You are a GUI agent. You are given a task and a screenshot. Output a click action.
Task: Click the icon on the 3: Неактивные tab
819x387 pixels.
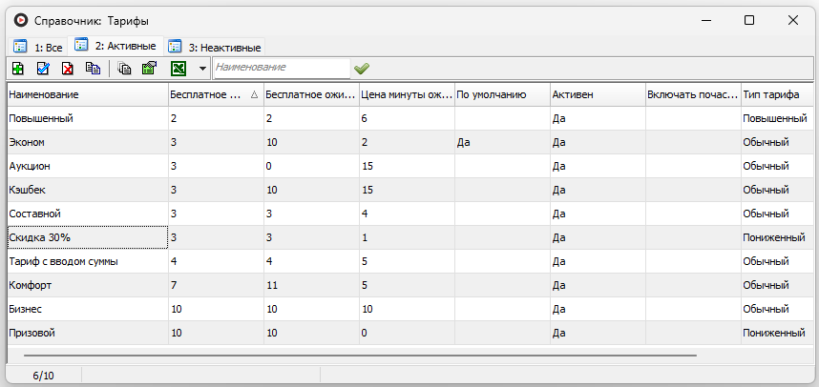tap(175, 47)
